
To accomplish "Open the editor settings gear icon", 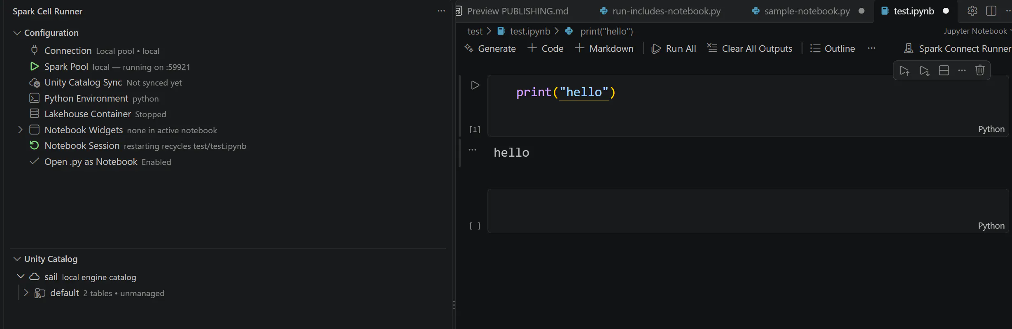I will click(x=972, y=11).
